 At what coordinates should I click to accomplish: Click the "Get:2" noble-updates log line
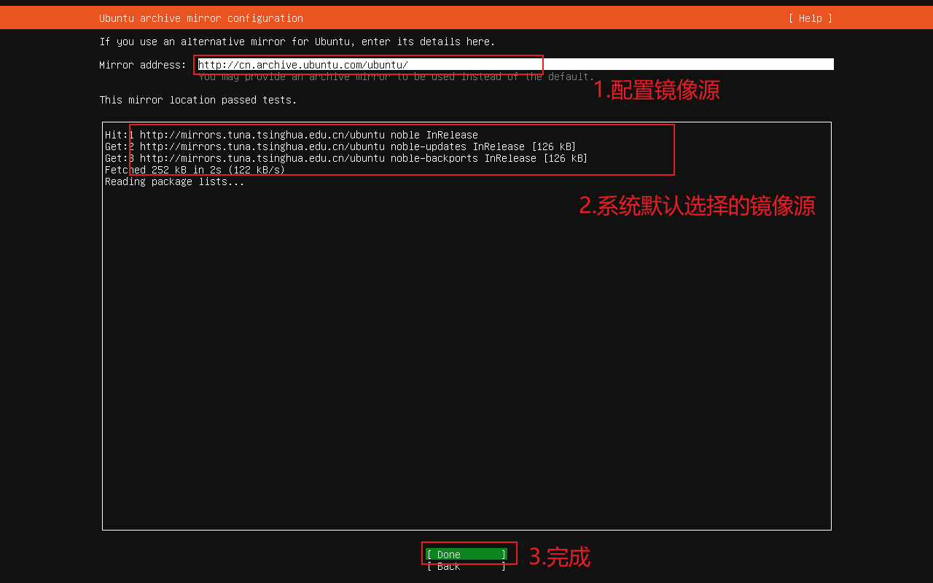(x=340, y=146)
